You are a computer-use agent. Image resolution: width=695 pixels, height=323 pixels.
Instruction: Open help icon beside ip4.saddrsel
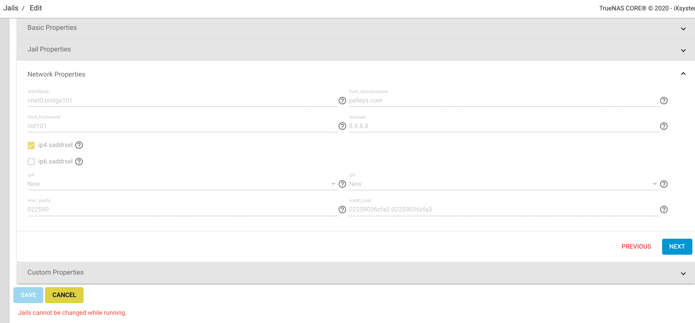(79, 145)
